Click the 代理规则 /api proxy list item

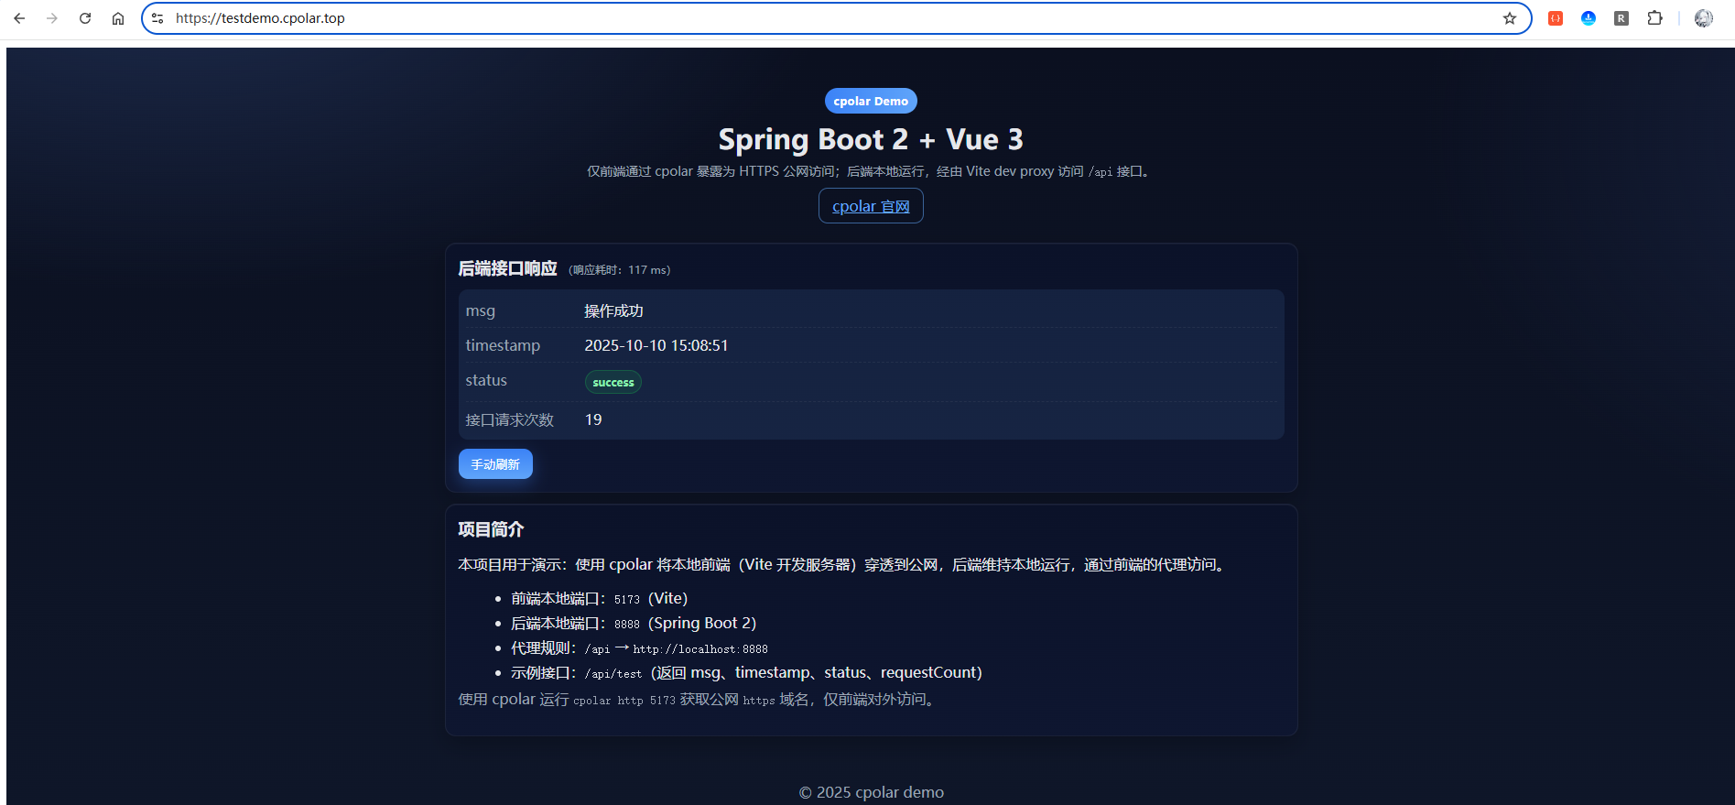tap(639, 648)
